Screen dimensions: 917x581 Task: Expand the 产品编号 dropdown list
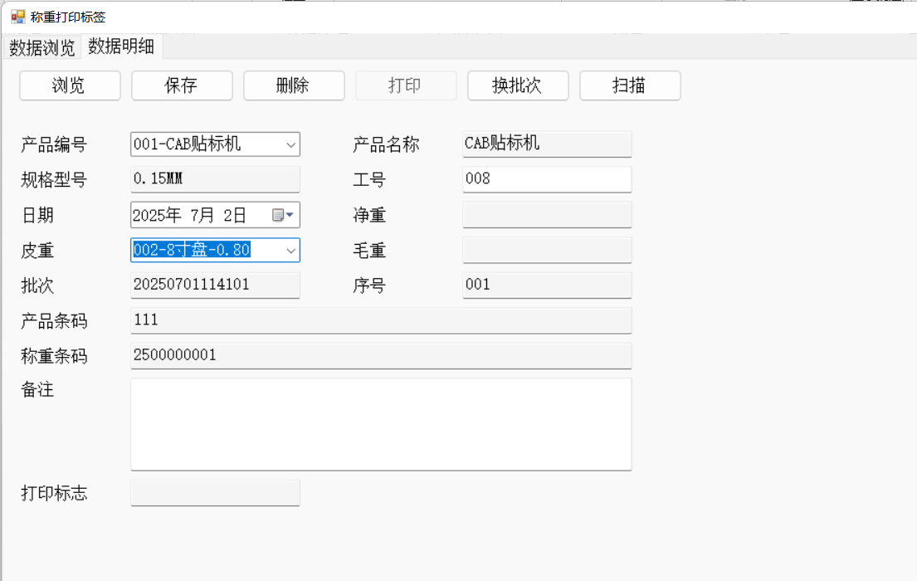point(290,145)
